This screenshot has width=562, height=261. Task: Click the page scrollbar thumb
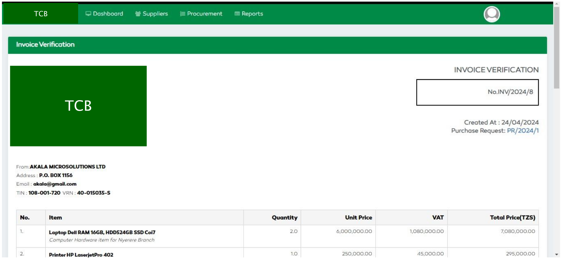point(556,47)
